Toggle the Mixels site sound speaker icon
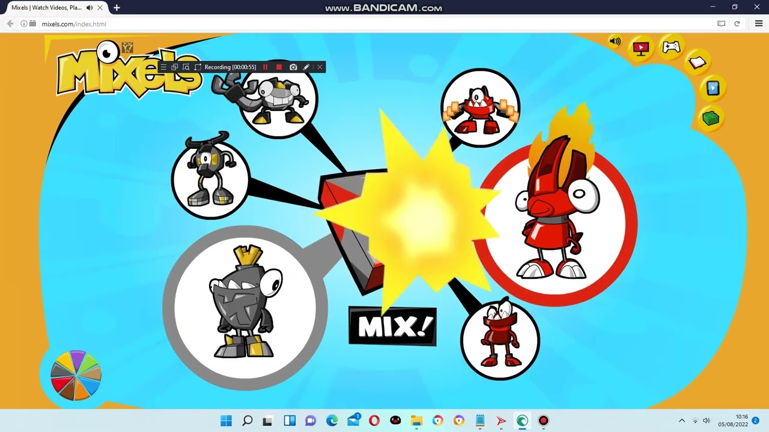 pos(615,41)
